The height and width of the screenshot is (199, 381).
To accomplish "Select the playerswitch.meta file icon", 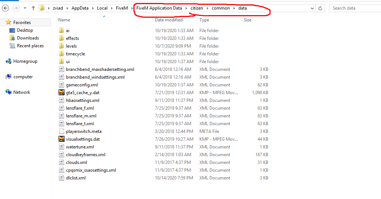I will click(62, 131).
